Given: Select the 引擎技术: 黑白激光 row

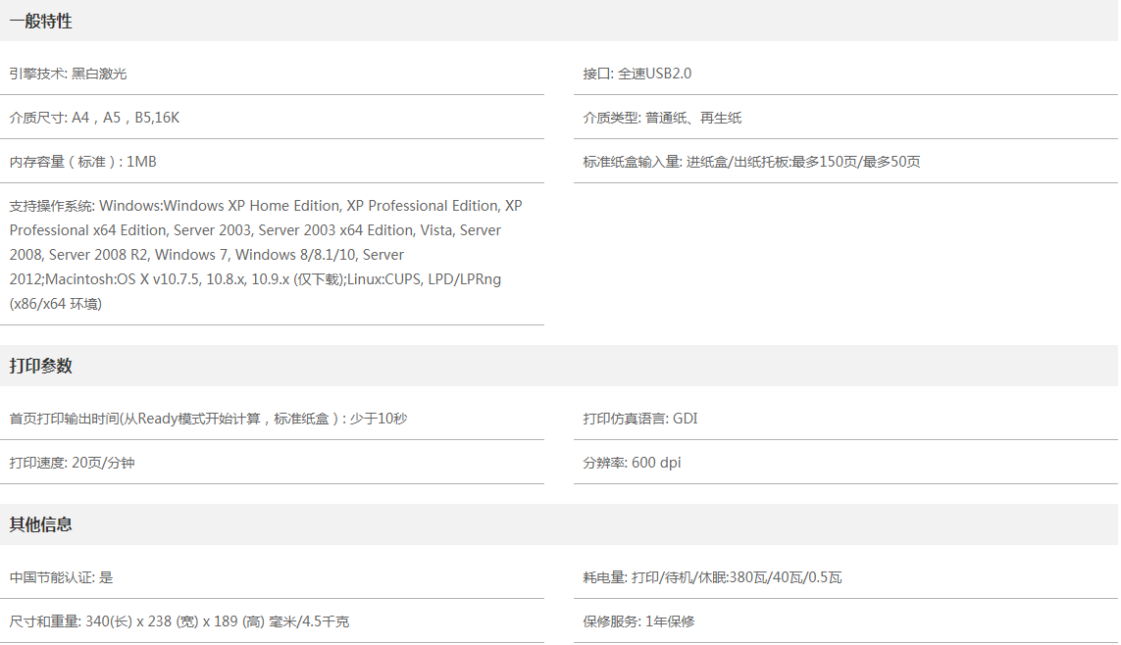Looking at the screenshot, I should 69,74.
